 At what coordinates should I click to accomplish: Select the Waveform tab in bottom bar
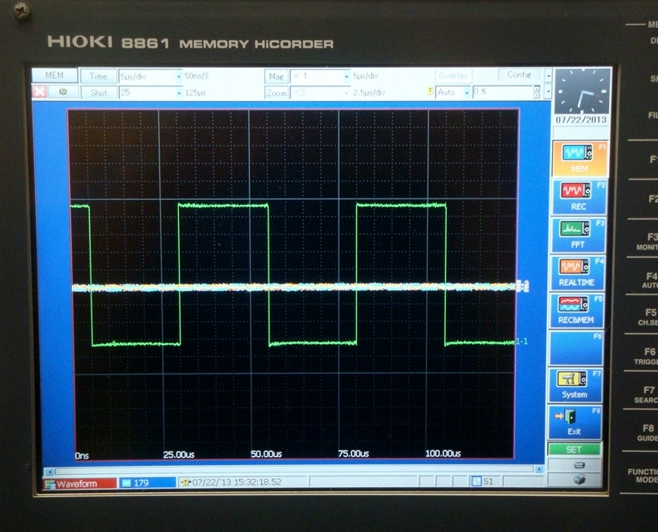coord(81,484)
